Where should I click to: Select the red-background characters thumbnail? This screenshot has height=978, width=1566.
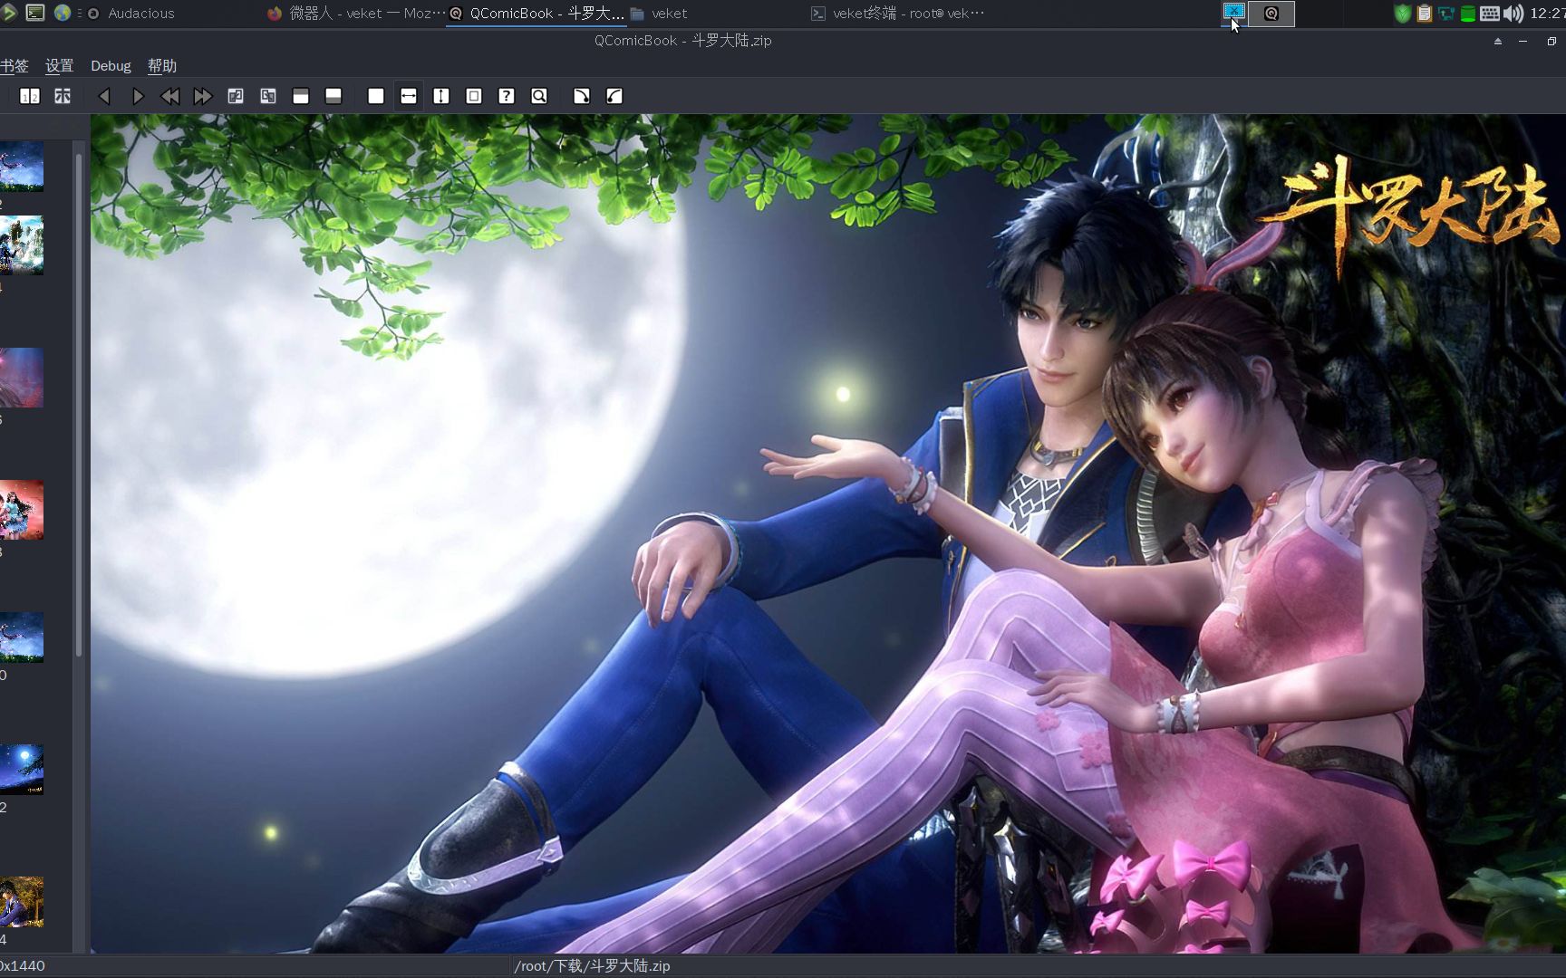(x=22, y=510)
